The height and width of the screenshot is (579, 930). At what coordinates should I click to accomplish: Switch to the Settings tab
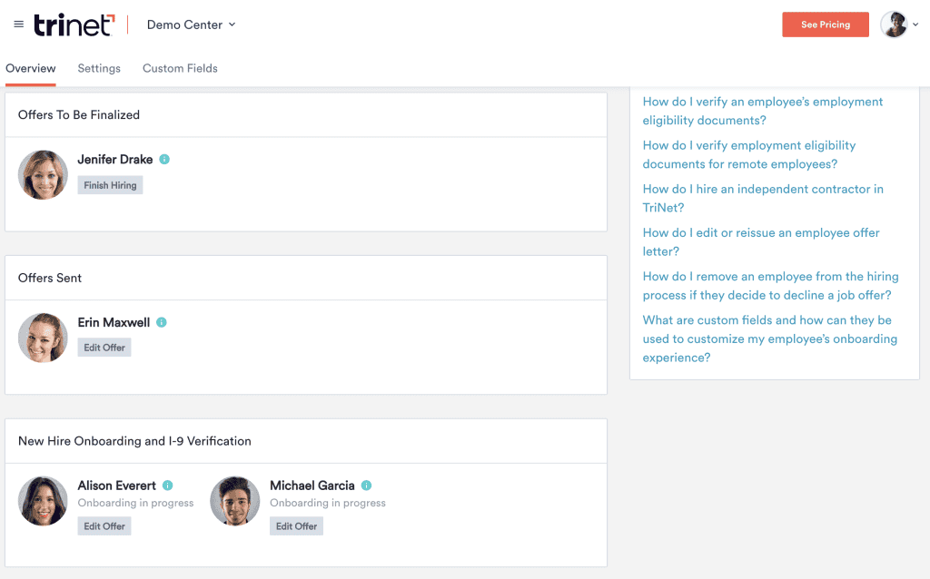[x=99, y=68]
